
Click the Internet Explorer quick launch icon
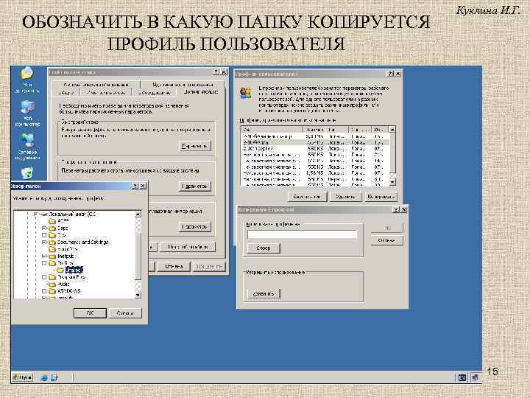pos(44,377)
